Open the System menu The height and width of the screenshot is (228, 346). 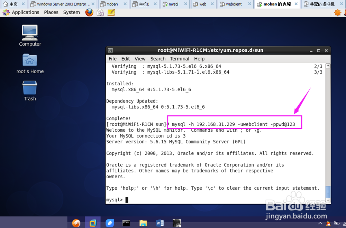tap(72, 12)
